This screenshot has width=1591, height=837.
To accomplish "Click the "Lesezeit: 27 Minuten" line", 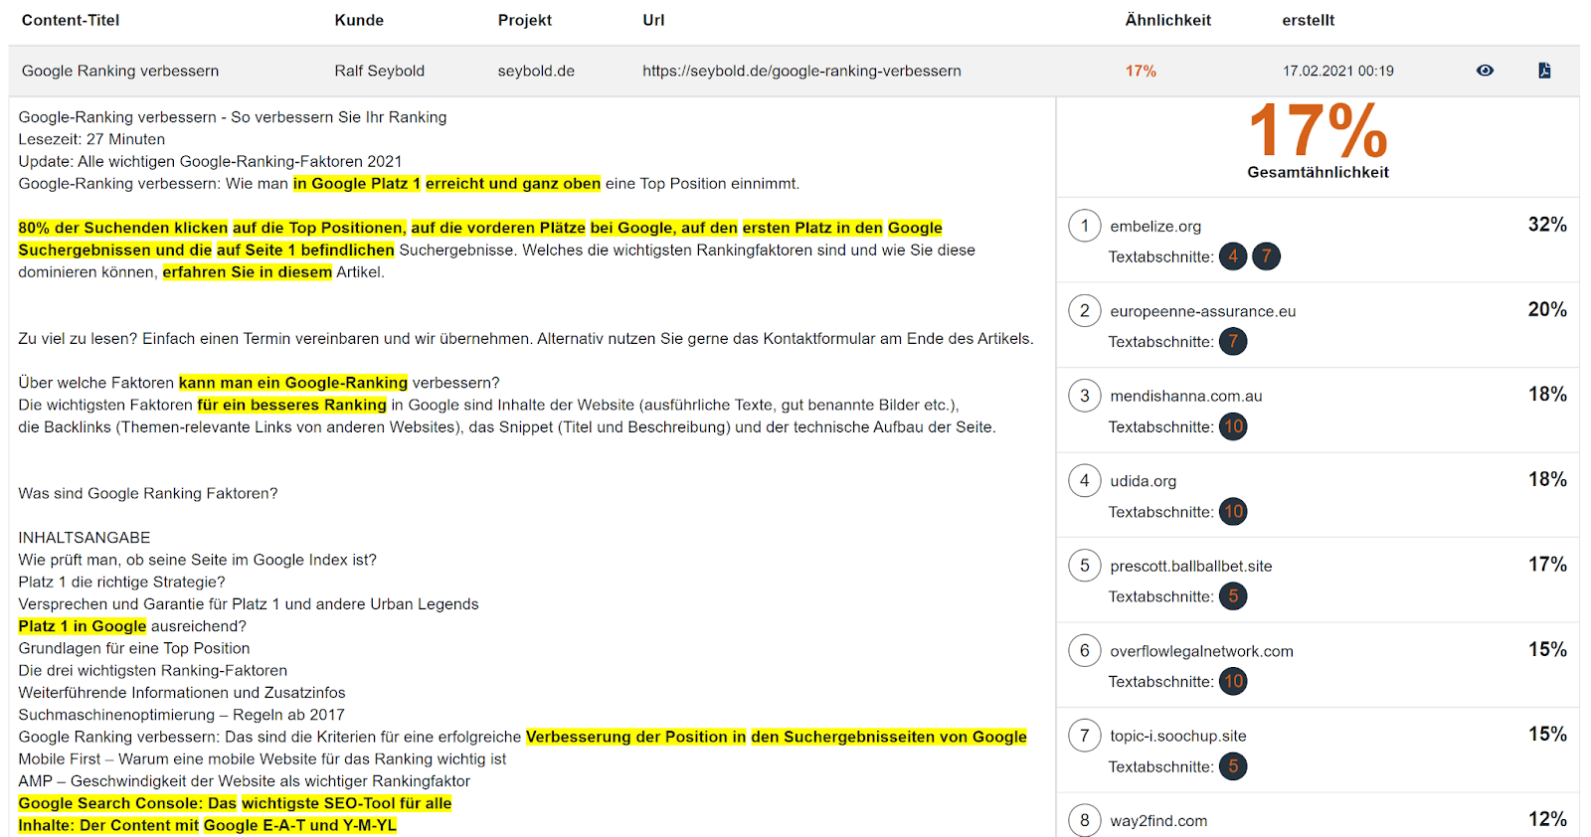I will point(91,139).
